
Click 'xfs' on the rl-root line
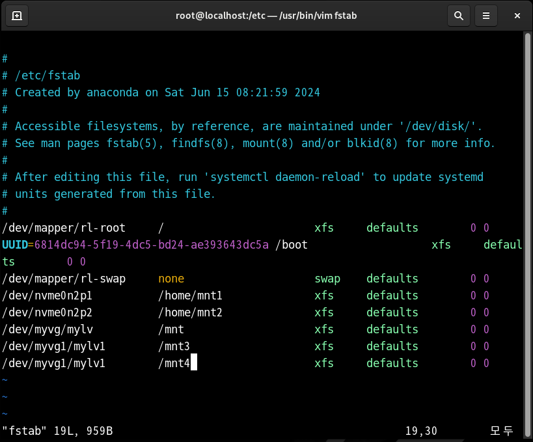324,228
